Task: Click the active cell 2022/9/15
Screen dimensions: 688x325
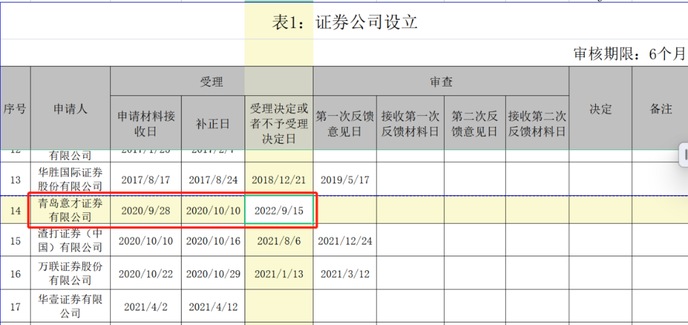Action: pyautogui.click(x=278, y=211)
